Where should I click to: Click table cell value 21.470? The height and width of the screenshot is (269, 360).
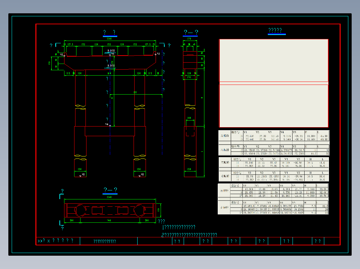(249, 192)
